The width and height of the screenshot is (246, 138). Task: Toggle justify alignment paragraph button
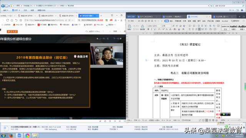coord(199,29)
